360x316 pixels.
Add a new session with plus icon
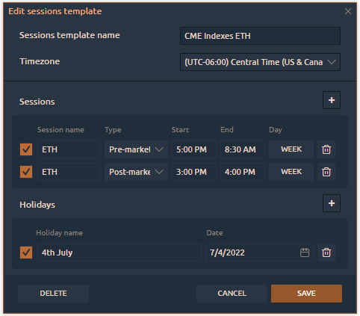(x=332, y=100)
